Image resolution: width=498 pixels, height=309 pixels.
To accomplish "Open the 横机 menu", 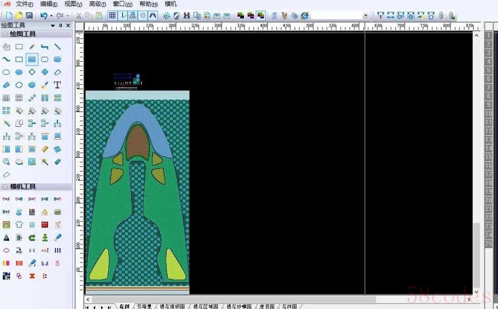I will [171, 4].
